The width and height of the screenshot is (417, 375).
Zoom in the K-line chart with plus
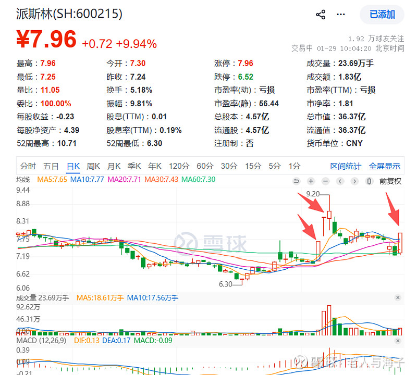click(311, 181)
